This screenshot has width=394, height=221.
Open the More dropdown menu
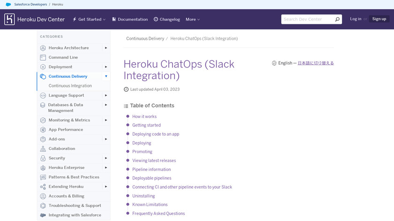click(193, 19)
